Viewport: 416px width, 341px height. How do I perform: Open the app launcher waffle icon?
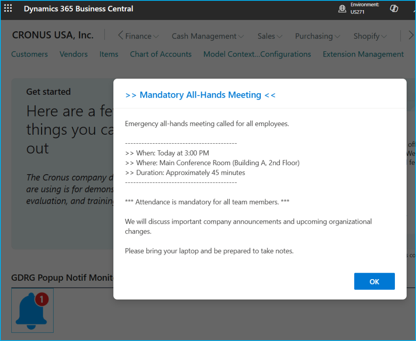coord(8,9)
